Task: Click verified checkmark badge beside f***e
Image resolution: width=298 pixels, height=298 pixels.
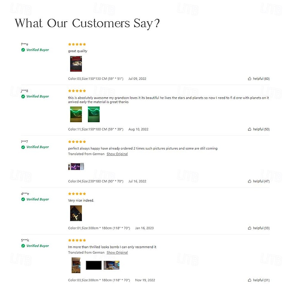Action: (23, 50)
